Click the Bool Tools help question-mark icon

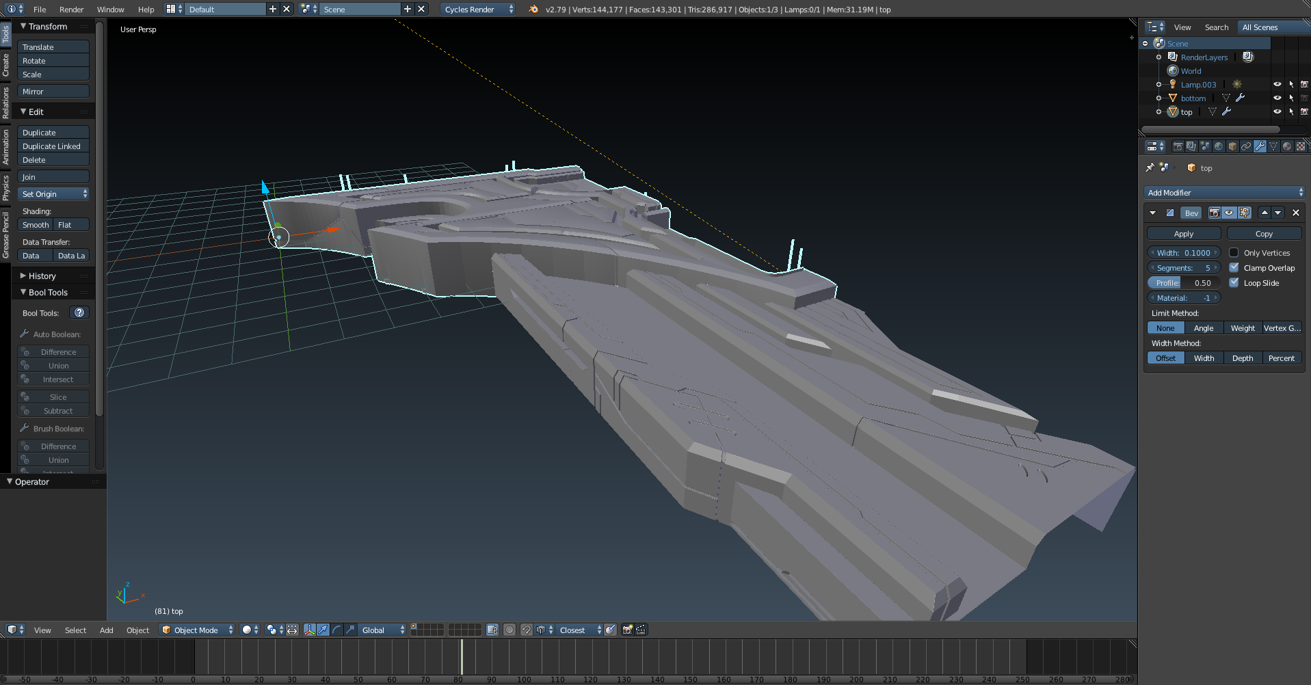coord(79,312)
